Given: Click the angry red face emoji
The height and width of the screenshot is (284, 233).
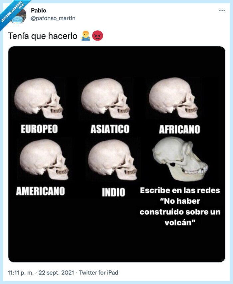Looking at the screenshot, I should pyautogui.click(x=98, y=36).
